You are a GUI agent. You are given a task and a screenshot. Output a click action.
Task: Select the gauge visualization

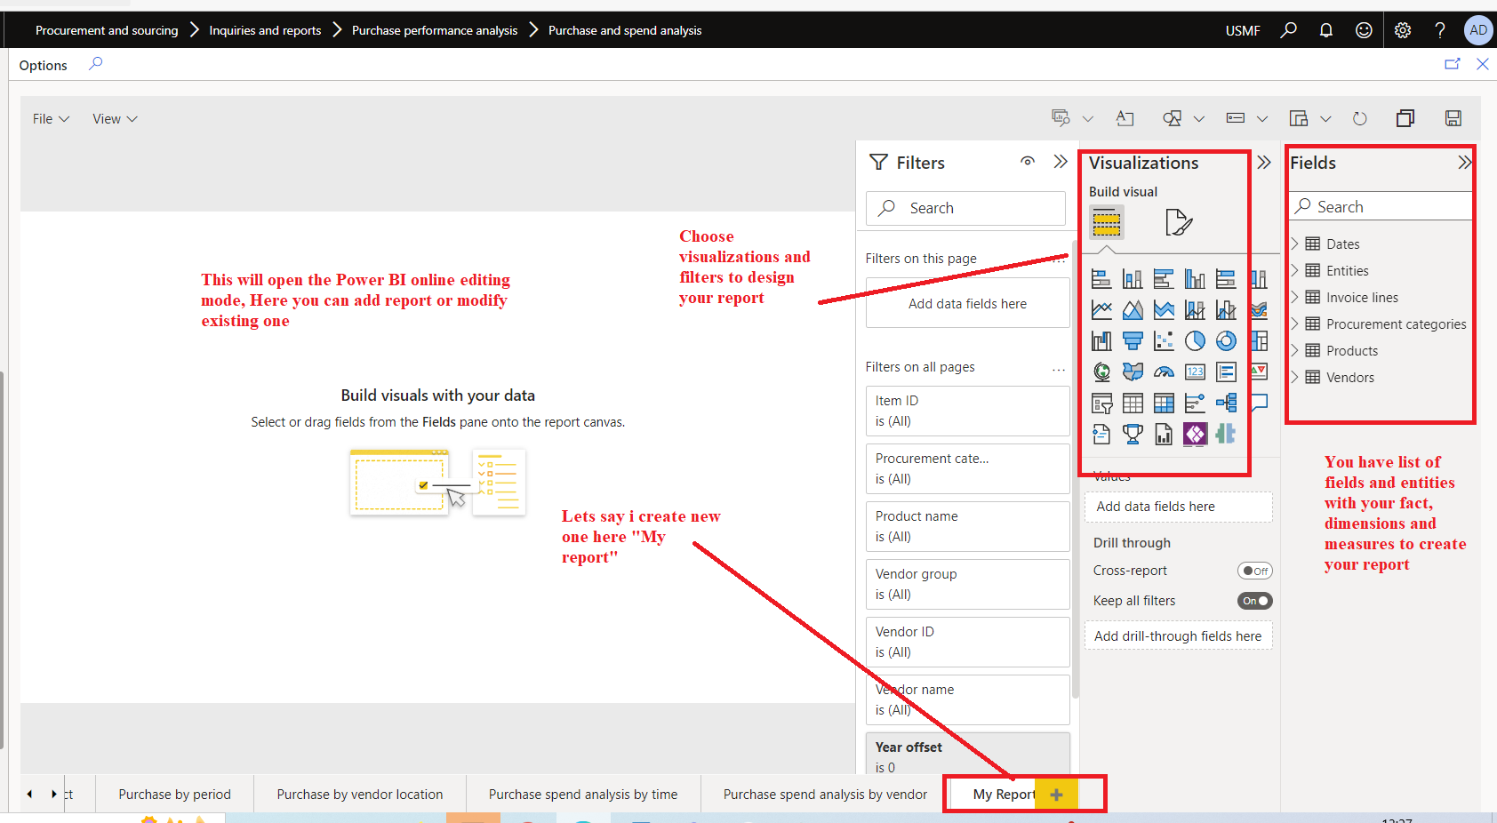coord(1164,372)
